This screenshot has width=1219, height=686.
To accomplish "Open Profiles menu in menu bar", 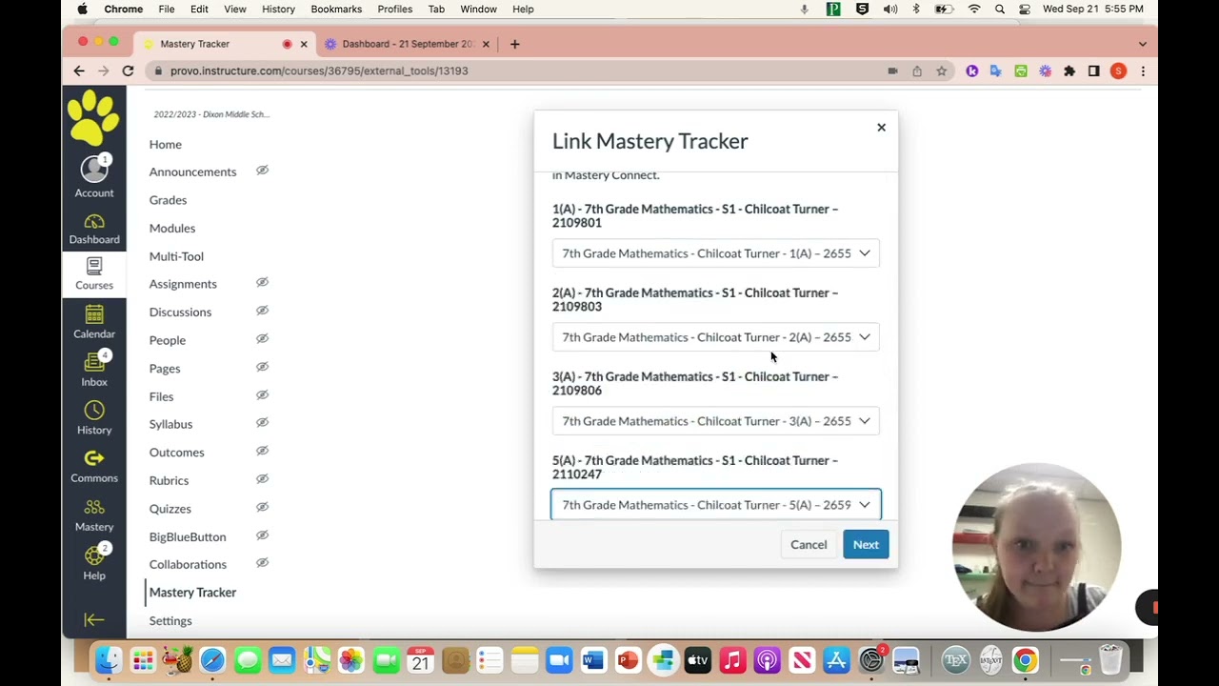I will [x=394, y=9].
